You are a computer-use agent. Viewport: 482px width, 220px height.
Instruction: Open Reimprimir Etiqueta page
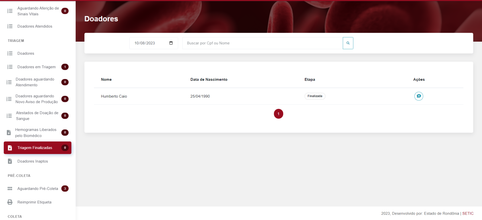38,202
